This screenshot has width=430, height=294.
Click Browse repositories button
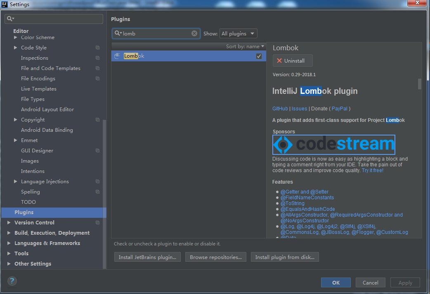(x=216, y=257)
